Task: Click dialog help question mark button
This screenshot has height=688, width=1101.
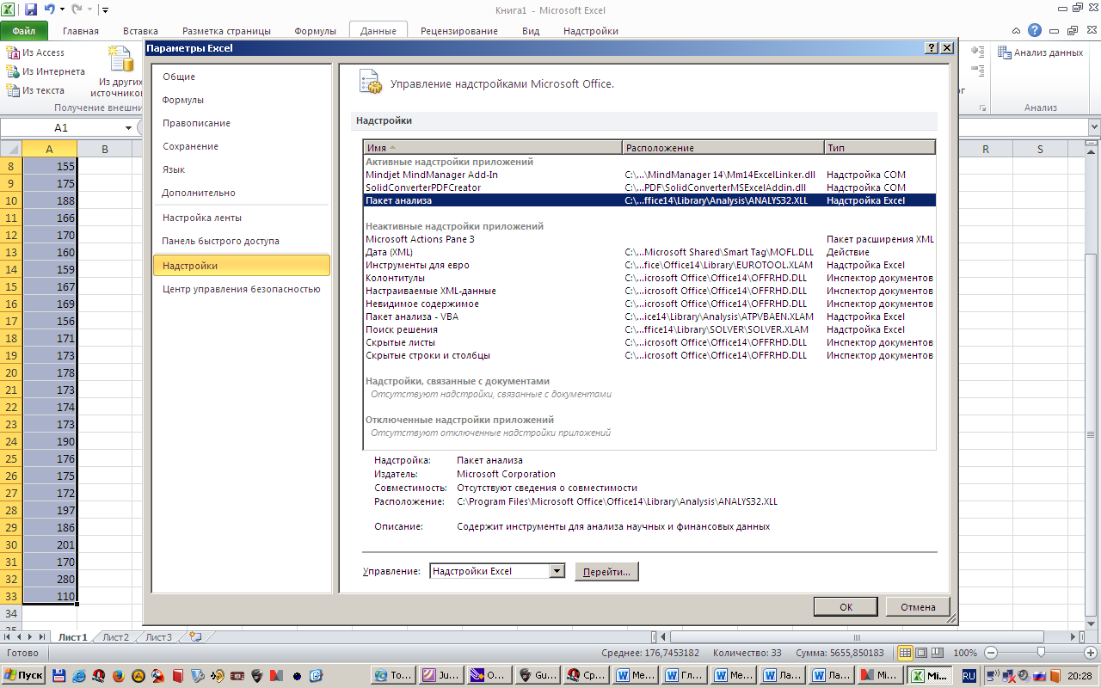Action: coord(932,48)
